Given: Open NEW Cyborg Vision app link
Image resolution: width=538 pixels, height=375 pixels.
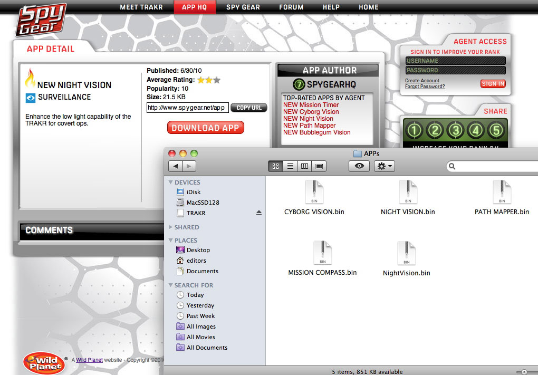Looking at the screenshot, I should point(311,112).
